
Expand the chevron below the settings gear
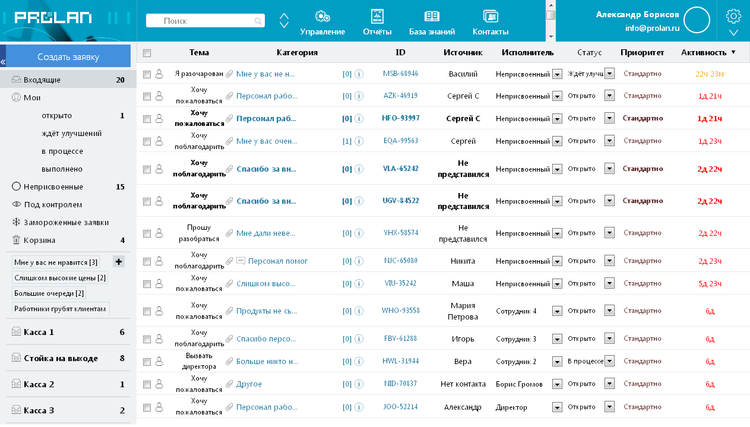pos(733,33)
